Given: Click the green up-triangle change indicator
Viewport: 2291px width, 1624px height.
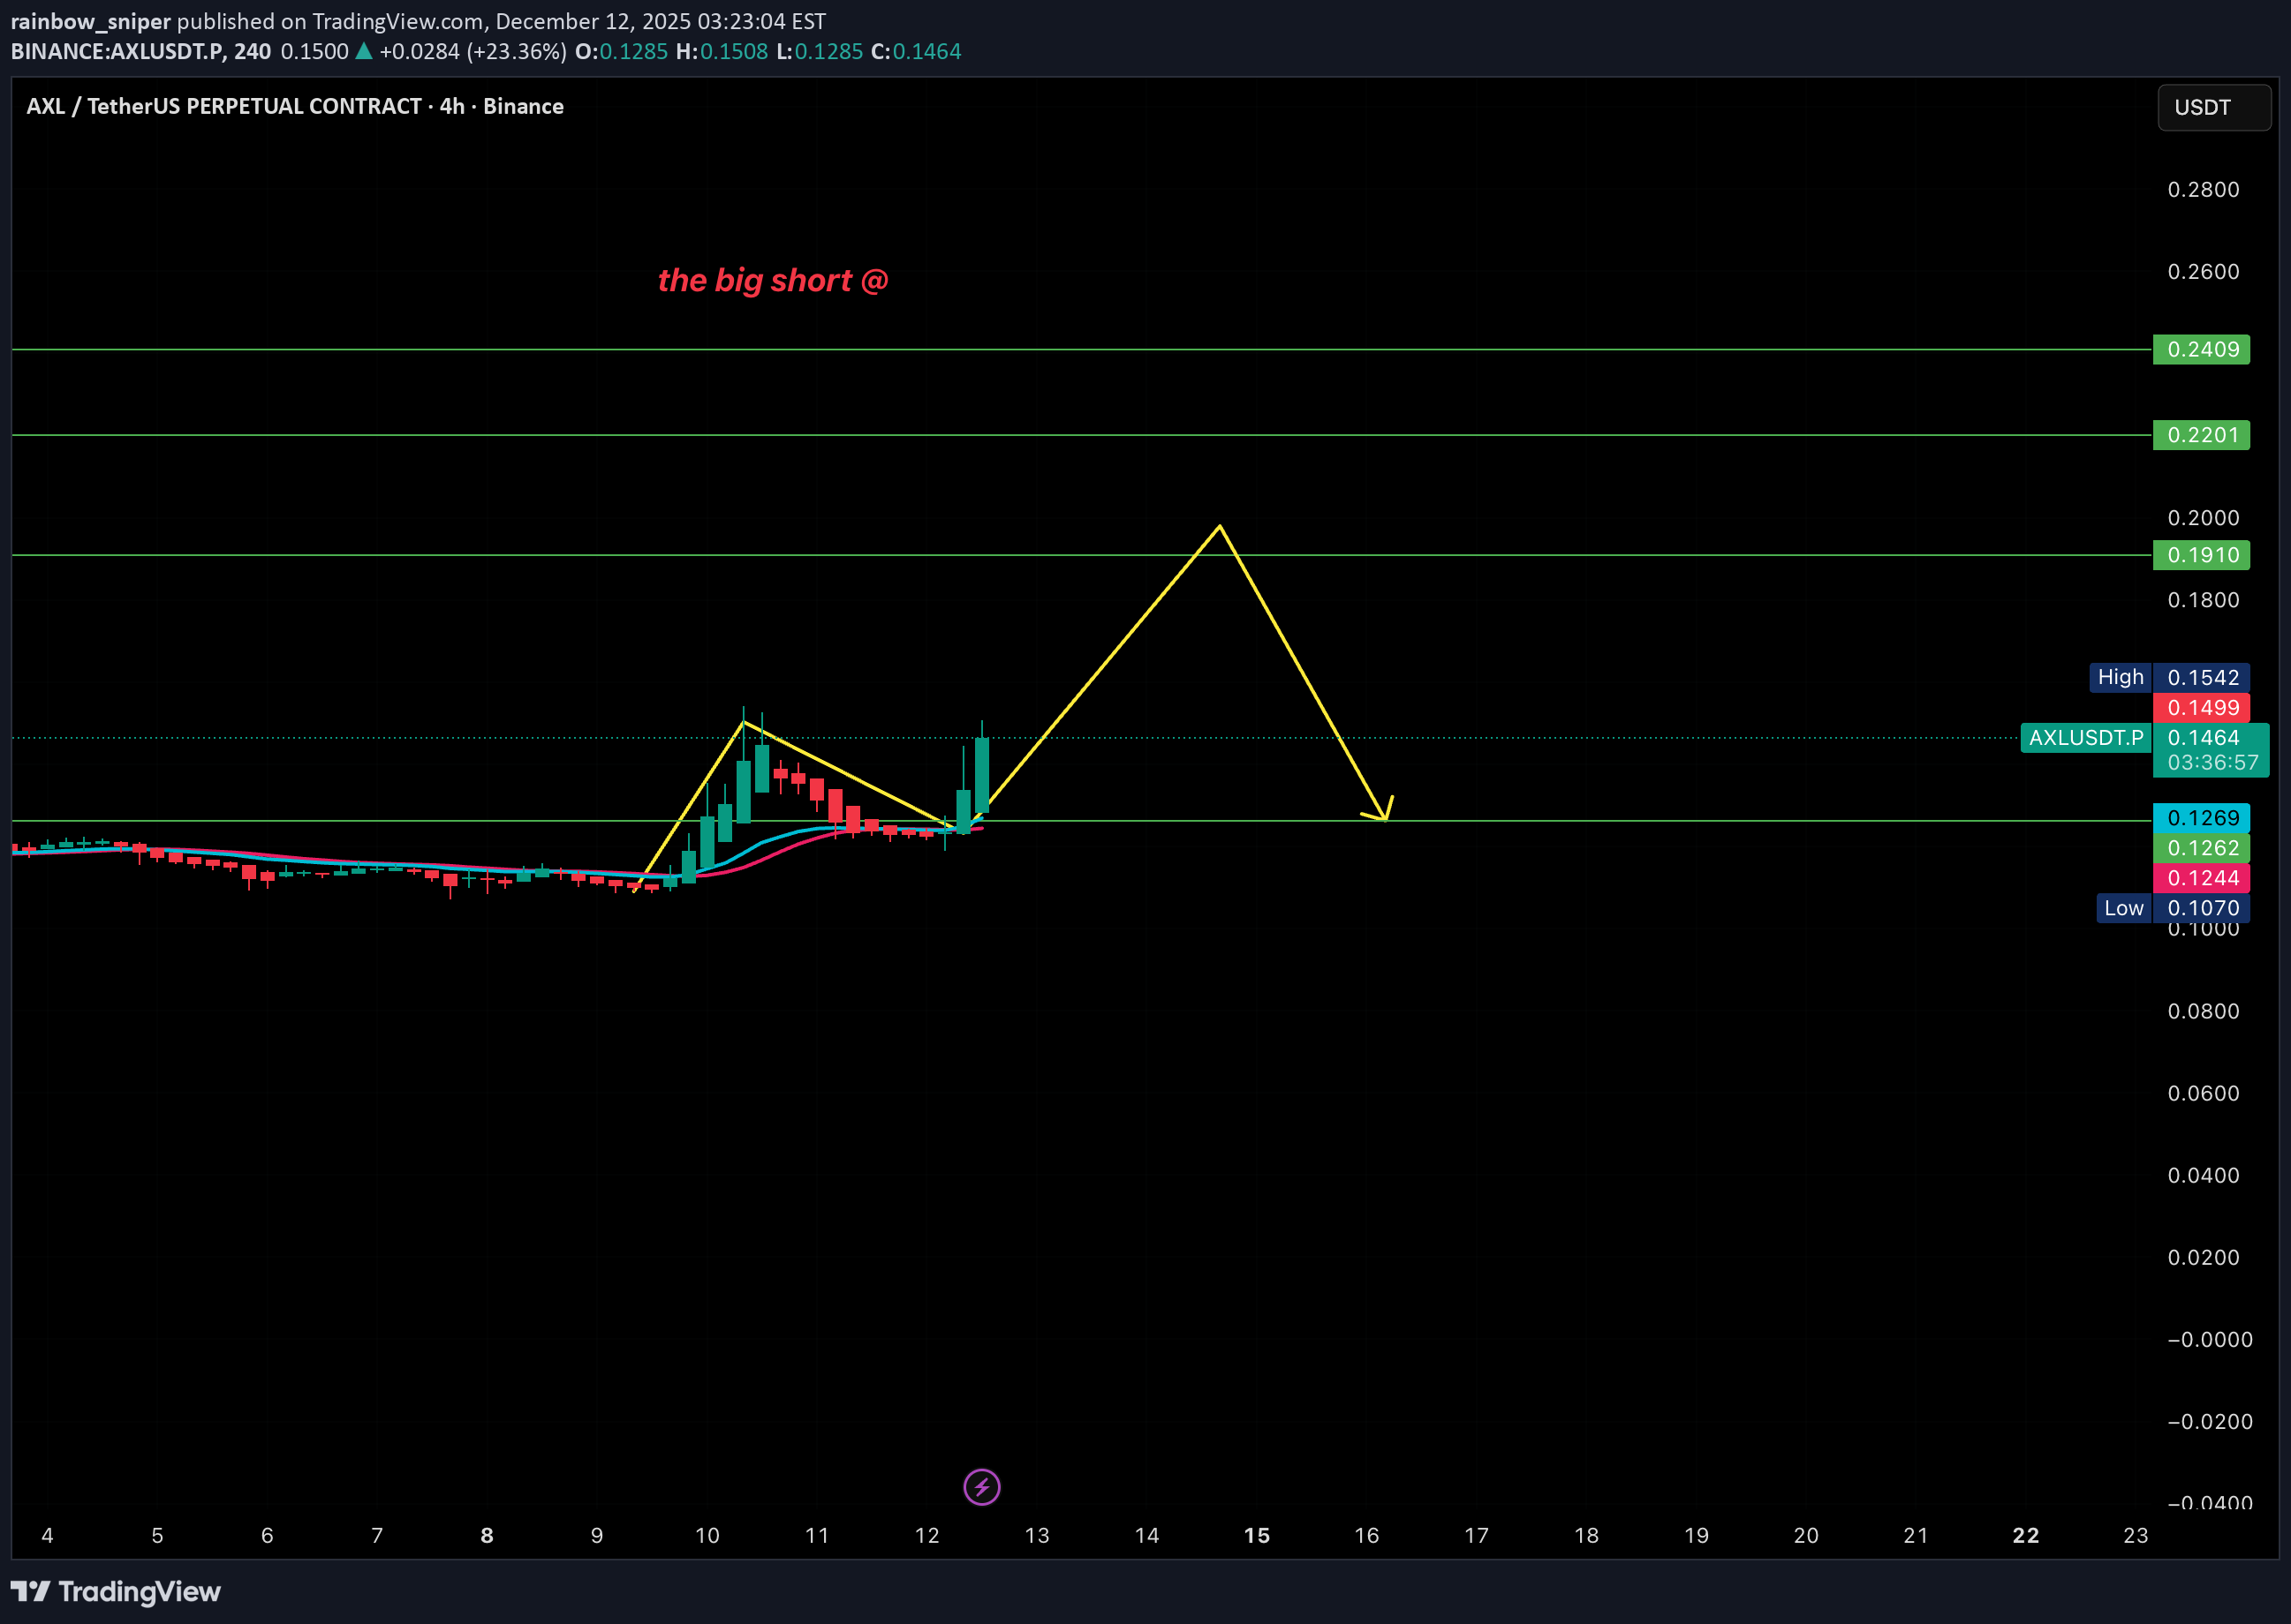Looking at the screenshot, I should 364,51.
